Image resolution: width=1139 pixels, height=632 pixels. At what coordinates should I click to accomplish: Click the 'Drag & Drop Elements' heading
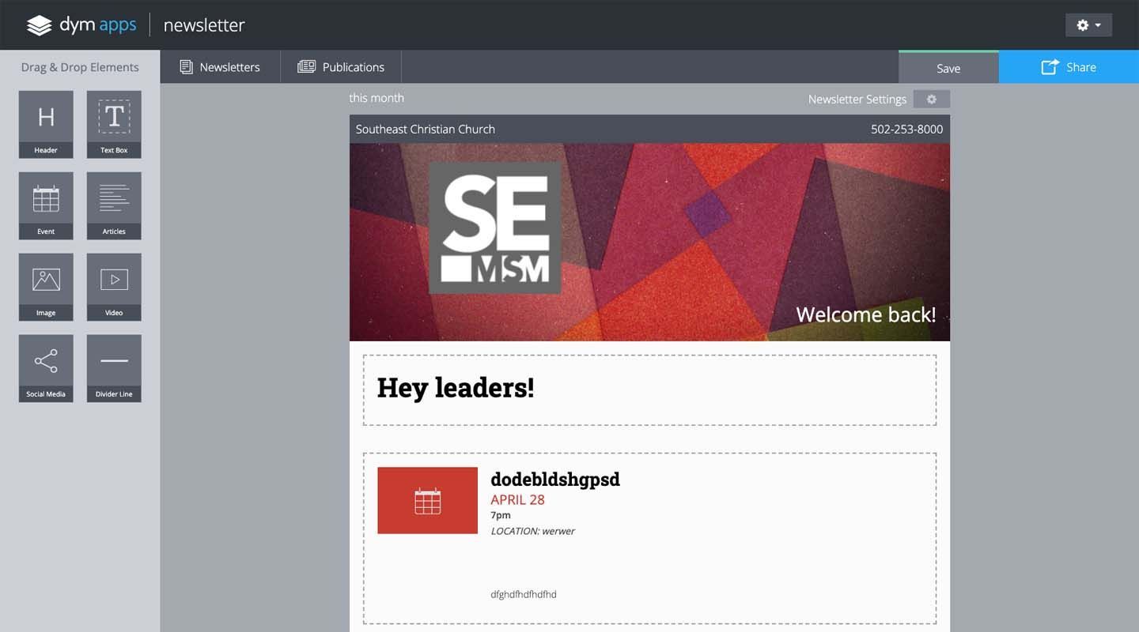pyautogui.click(x=80, y=67)
